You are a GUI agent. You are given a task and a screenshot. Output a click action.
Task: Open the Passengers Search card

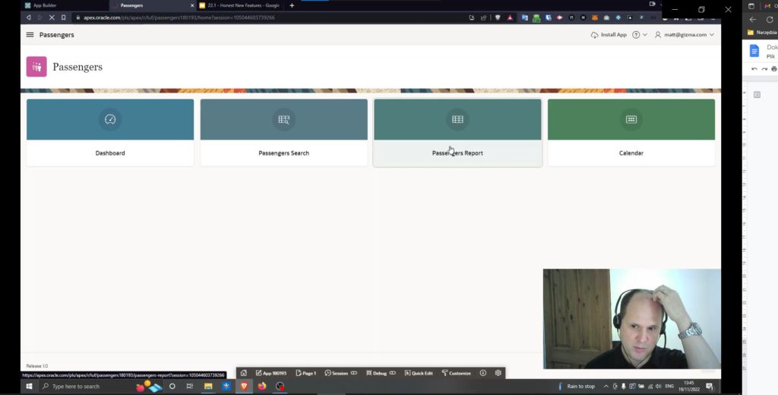[284, 133]
